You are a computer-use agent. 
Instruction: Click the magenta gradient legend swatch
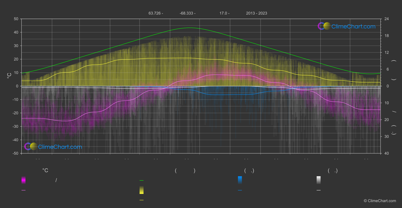23,180
